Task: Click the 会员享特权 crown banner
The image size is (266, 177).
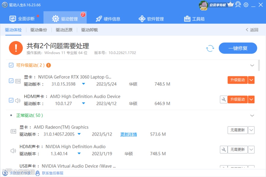Action: (x=221, y=5)
